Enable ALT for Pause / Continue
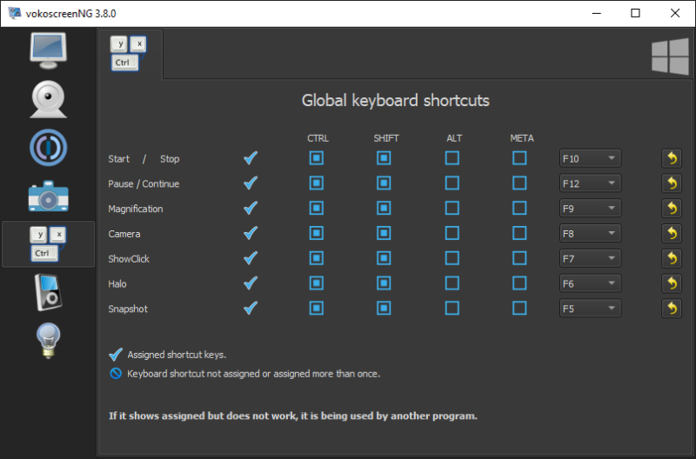This screenshot has width=696, height=459. coord(452,183)
